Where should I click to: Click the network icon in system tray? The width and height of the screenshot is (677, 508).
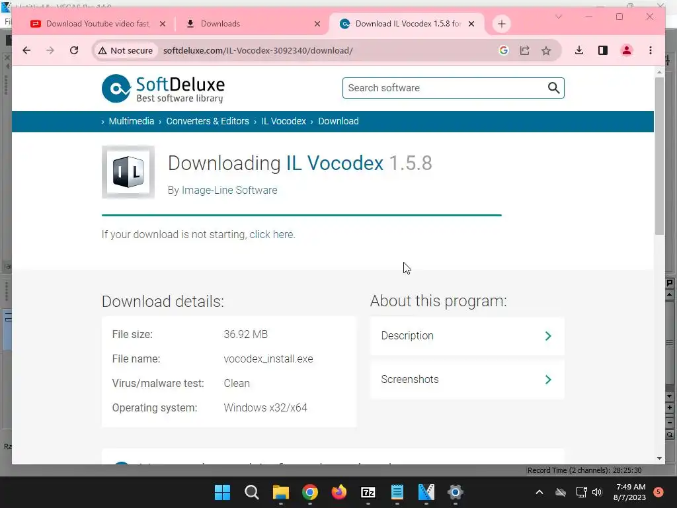[x=581, y=492]
